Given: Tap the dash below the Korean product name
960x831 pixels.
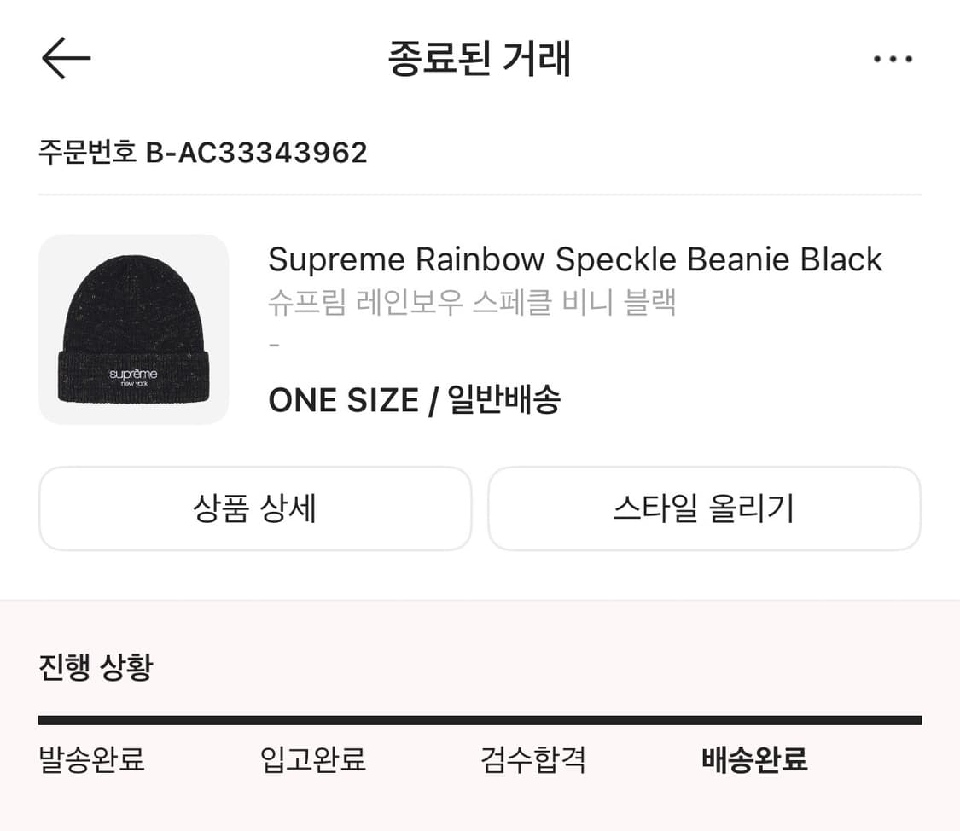Looking at the screenshot, I should click(273, 345).
